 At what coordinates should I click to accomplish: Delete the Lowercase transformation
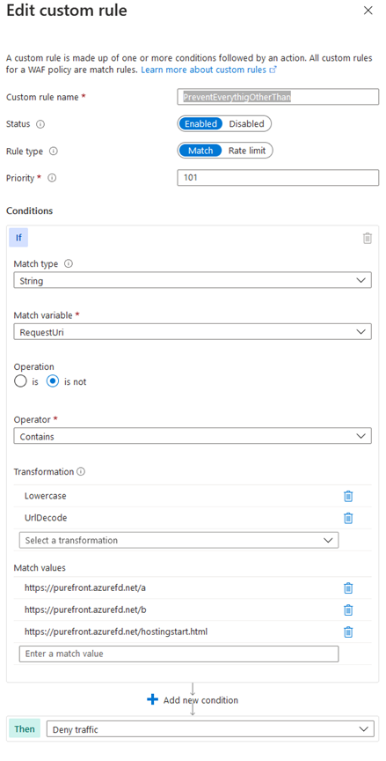tap(347, 496)
